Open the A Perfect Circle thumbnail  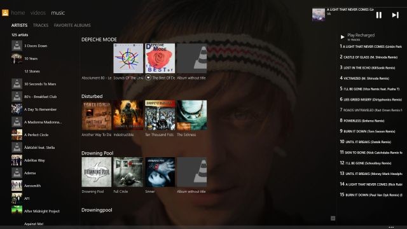tap(17, 135)
